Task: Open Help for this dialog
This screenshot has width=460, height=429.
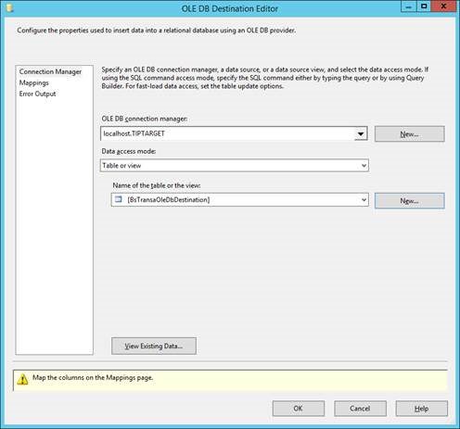Action: point(421,409)
